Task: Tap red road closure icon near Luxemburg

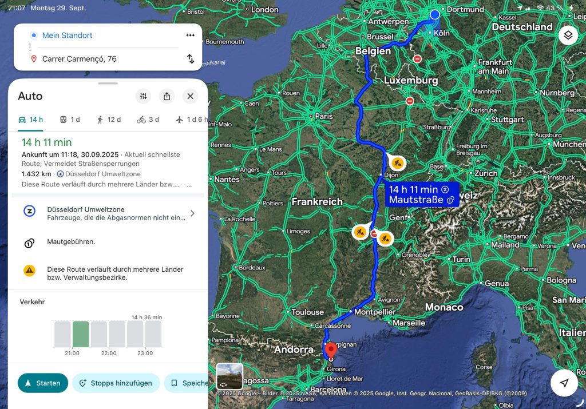Action: point(410,101)
